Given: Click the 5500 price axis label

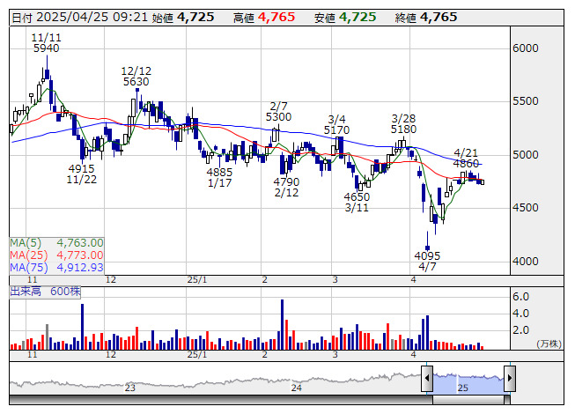Looking at the screenshot, I should tap(526, 101).
